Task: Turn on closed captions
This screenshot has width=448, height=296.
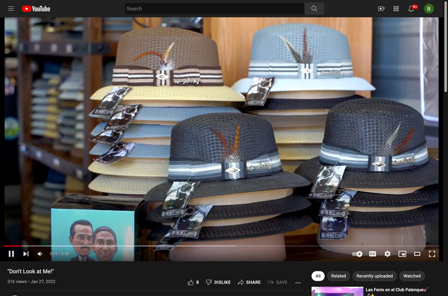Action: [373, 254]
